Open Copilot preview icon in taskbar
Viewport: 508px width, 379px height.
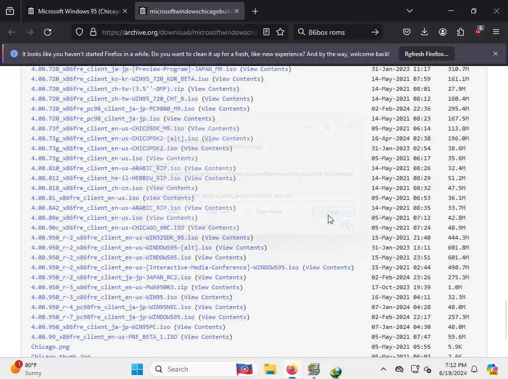493,369
